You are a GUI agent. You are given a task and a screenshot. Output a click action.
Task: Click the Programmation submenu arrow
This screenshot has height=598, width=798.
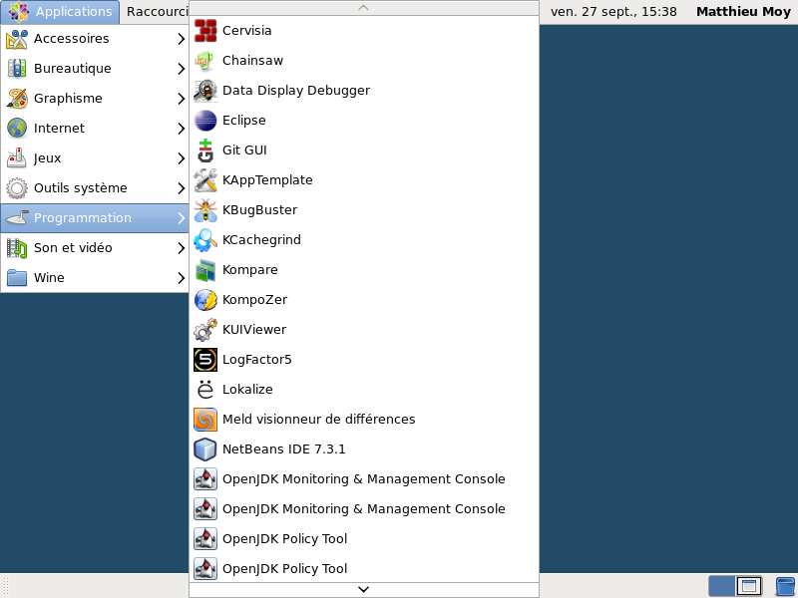[181, 218]
